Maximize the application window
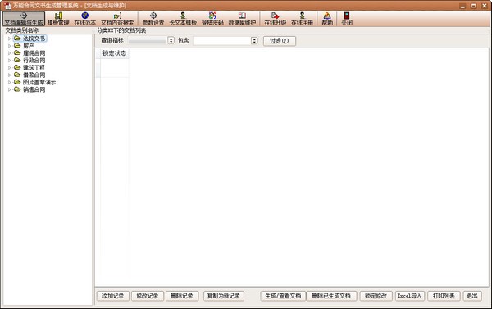Screen dimensions: 492x309 pos(473,6)
